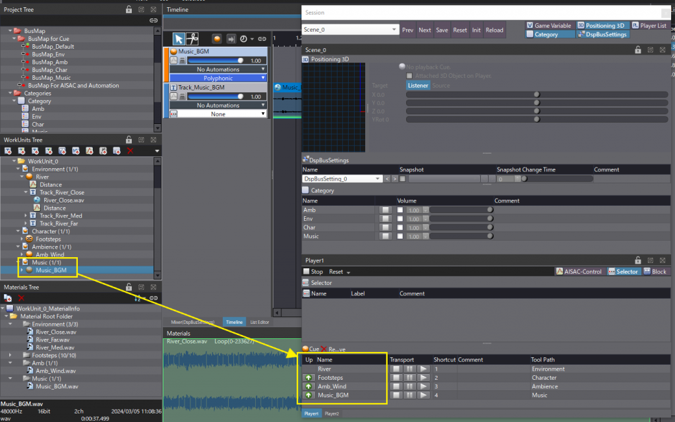Viewport: 675px width, 422px height.
Task: Select the arrow selection tool in the Timeline toolbar
Action: [x=179, y=40]
